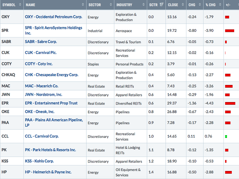Open CHK - Chesapeake Energy Corp. link
The image size is (239, 179).
(x=54, y=75)
